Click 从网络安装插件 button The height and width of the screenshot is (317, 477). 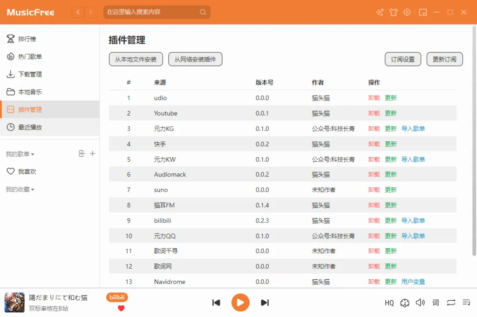(x=195, y=59)
